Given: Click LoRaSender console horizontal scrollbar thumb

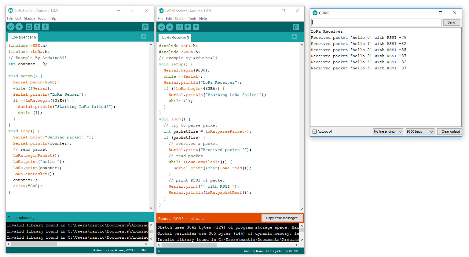Looking at the screenshot, I should (34, 244).
